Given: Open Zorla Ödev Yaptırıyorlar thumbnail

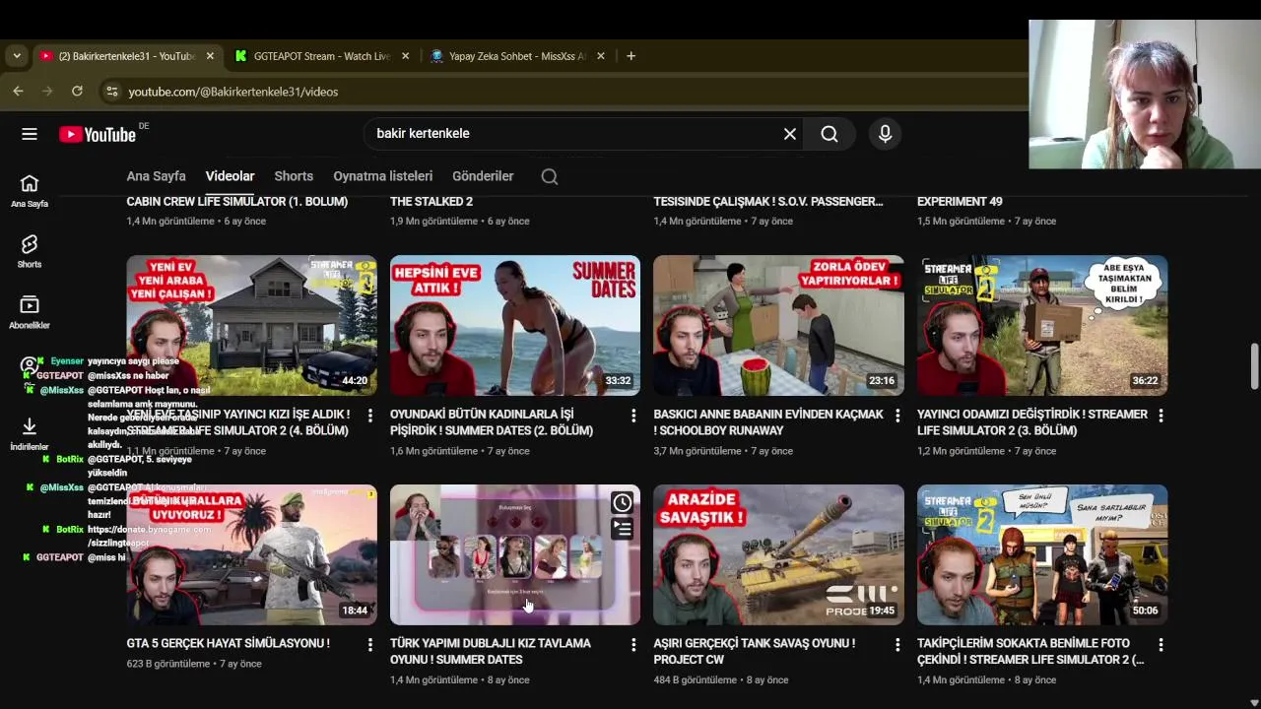Looking at the screenshot, I should click(778, 326).
